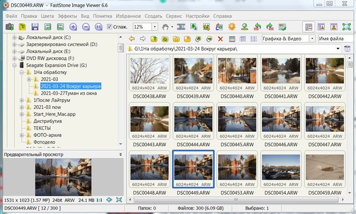
Task: Open the Графика & Видео filter dropdown
Action: pos(312,38)
